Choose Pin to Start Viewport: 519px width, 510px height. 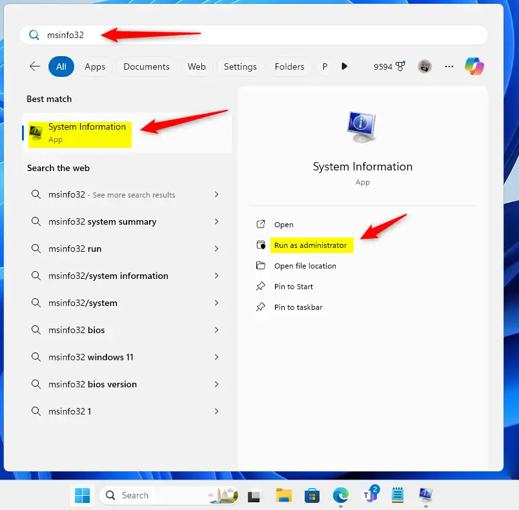[294, 287]
